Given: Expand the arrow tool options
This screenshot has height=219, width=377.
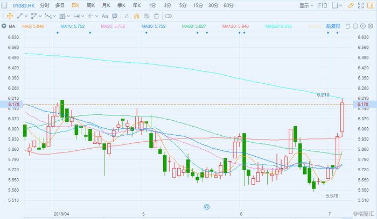Looking at the screenshot, I should (96, 16).
